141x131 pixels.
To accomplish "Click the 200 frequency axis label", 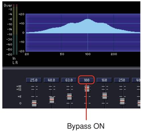I will point(114,54).
